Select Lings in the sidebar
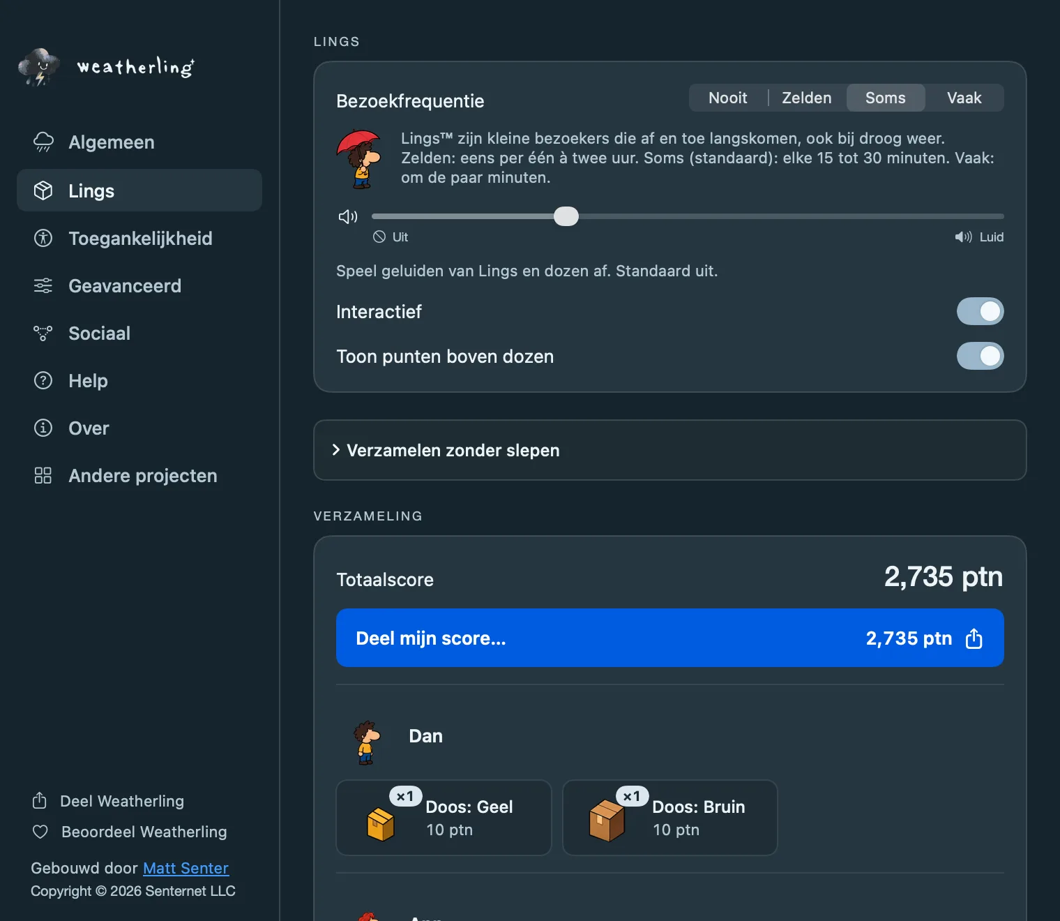The image size is (1060, 921). click(139, 190)
